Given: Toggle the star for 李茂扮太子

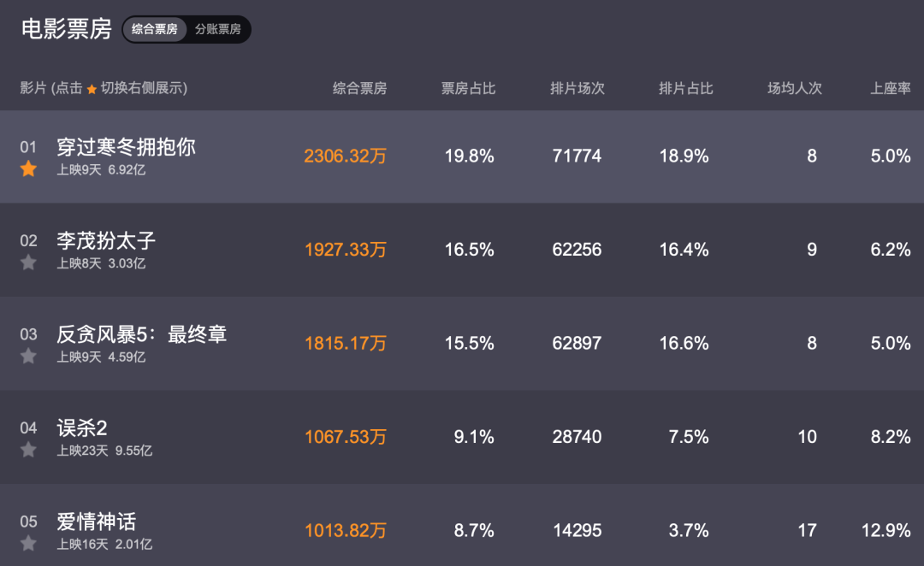Looking at the screenshot, I should point(28,262).
